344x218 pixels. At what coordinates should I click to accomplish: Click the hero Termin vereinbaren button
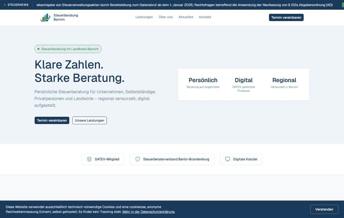click(52, 120)
